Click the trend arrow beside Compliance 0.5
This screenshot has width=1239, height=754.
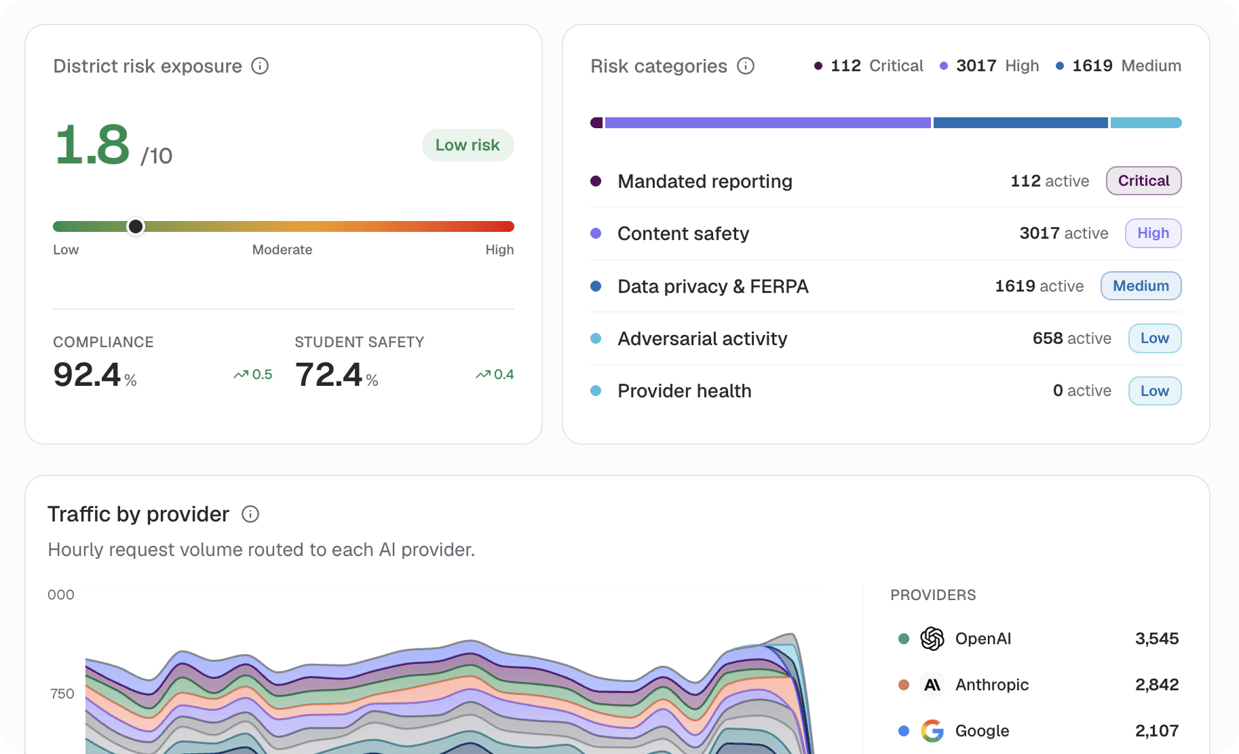pos(241,374)
